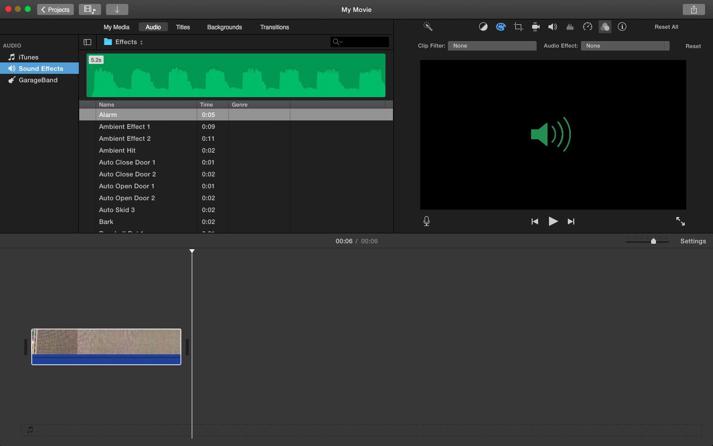Click the timeline zoom slider handle
The width and height of the screenshot is (713, 446).
pyautogui.click(x=654, y=241)
